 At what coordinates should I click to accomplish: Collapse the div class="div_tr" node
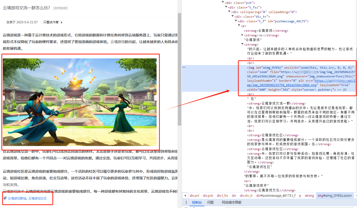[233, 17]
